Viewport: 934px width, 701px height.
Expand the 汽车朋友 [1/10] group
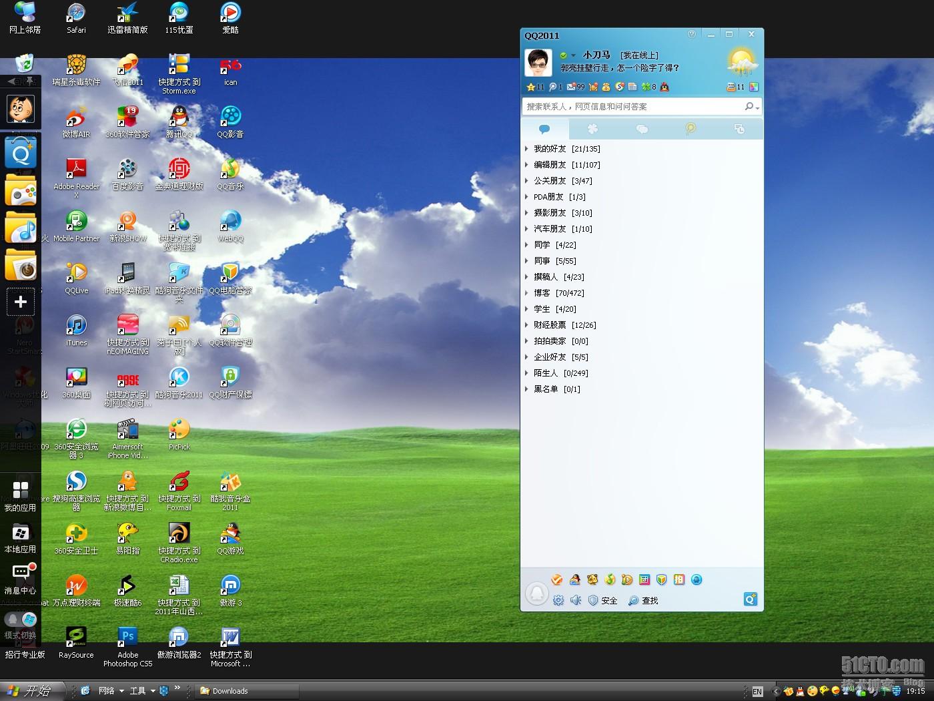(x=642, y=229)
